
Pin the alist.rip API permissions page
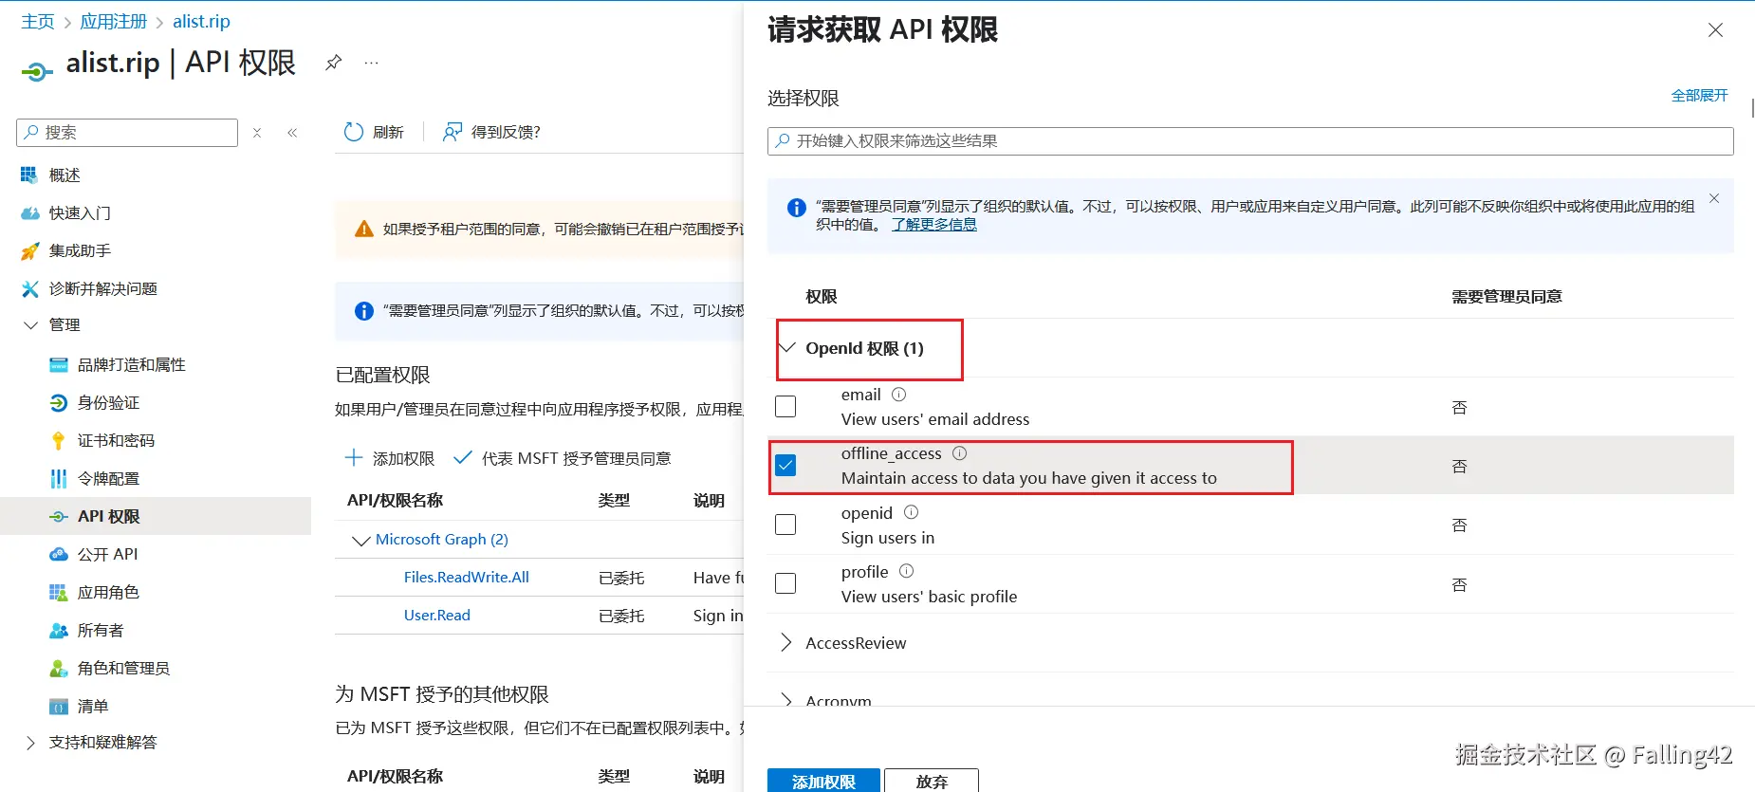[333, 63]
